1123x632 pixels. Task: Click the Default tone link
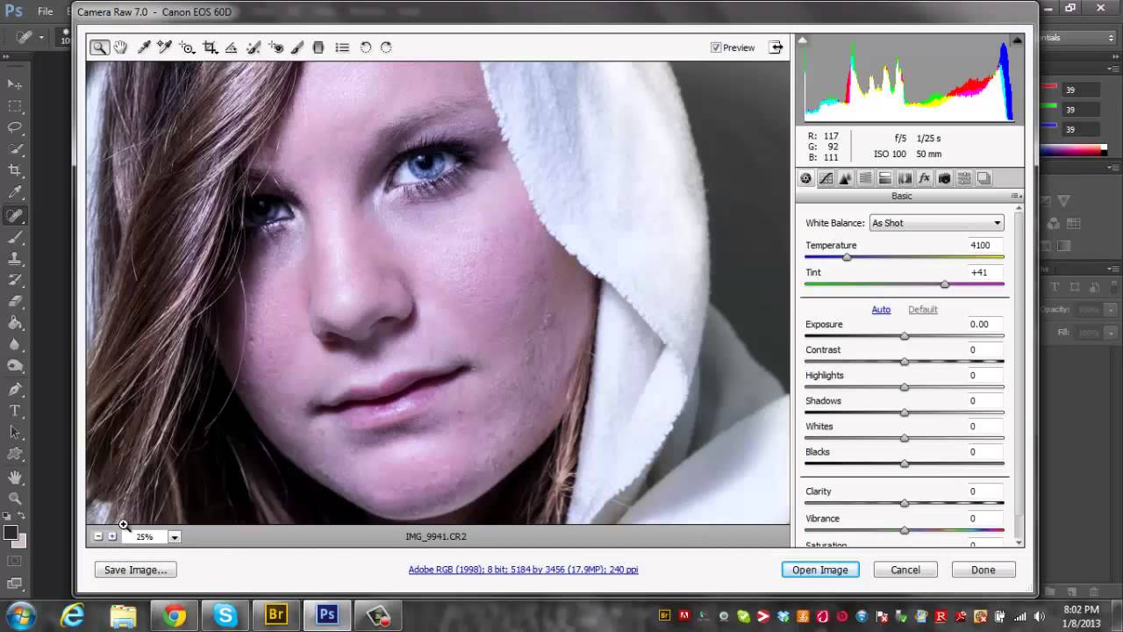(x=922, y=310)
